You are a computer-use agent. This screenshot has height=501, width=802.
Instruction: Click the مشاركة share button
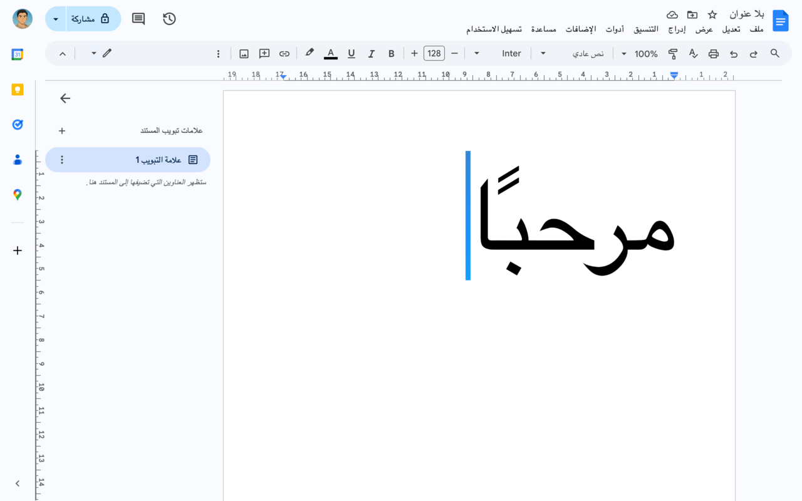click(87, 19)
